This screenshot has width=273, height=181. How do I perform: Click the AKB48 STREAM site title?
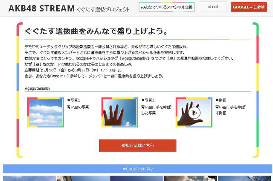coord(41,8)
